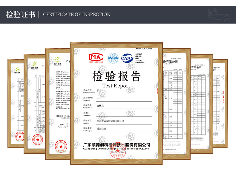Image resolution: width=236 pixels, height=185 pixels.
Task: Click '佛山市亿海轩家具有限公司' applicant value
Action: [x=111, y=121]
